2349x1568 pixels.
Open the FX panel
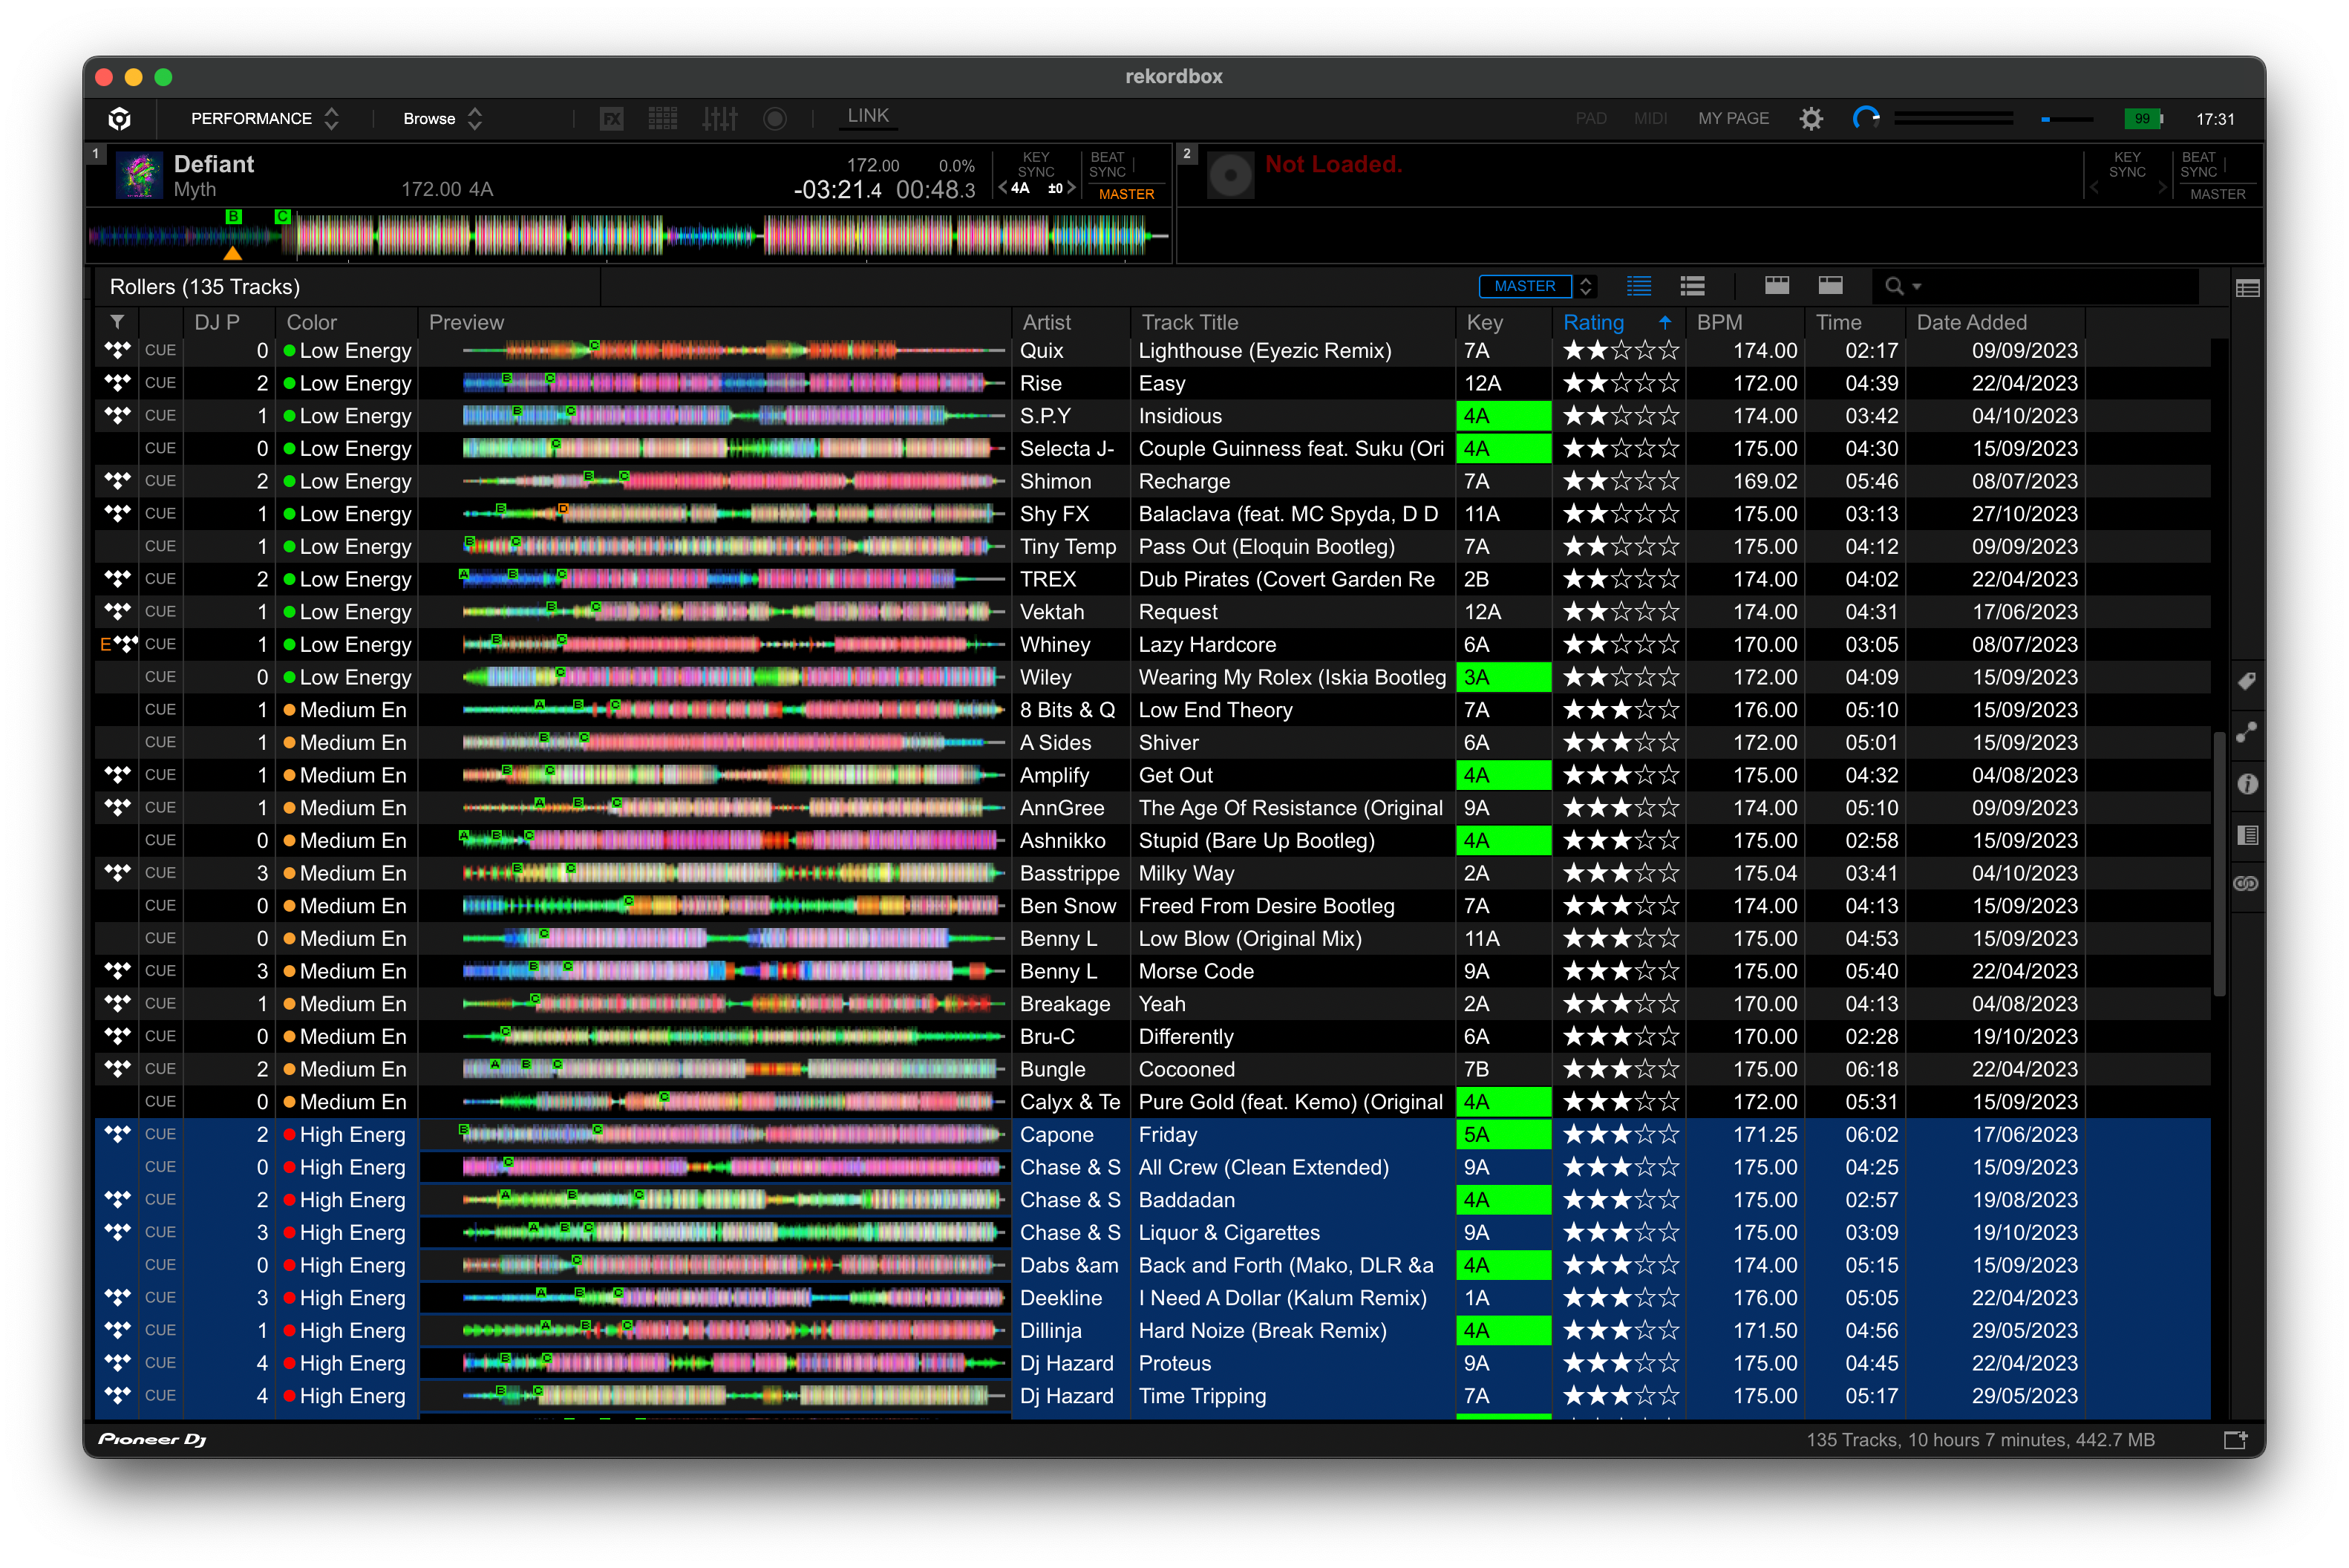[612, 119]
